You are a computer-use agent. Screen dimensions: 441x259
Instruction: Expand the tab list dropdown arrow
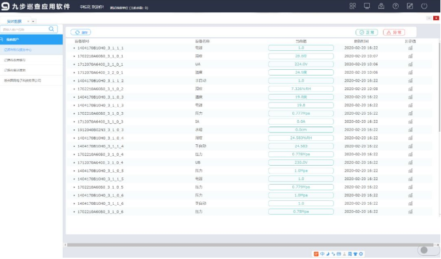pos(33,22)
